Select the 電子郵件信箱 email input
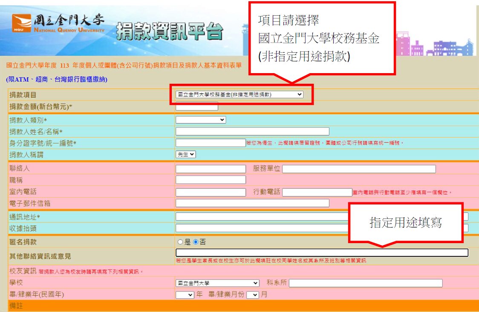 pos(252,203)
